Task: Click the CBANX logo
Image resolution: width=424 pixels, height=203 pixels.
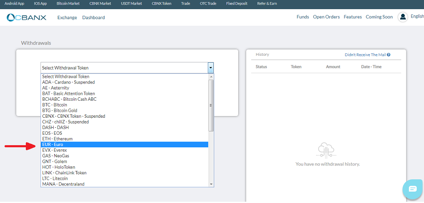Action: pyautogui.click(x=27, y=17)
